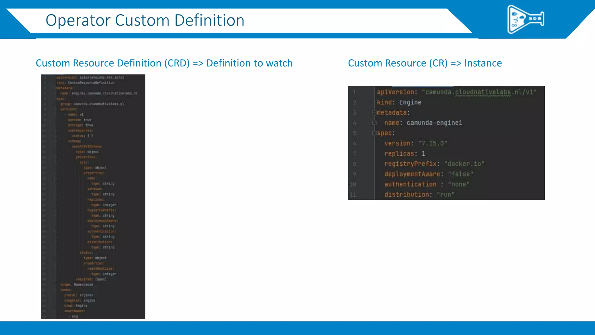Click the 'required: [spec]' line in CRD

pos(91,279)
